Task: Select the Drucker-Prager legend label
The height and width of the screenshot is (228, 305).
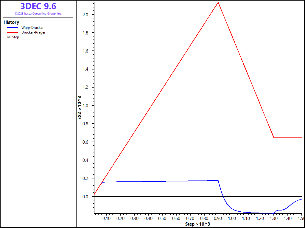Action: click(33, 32)
